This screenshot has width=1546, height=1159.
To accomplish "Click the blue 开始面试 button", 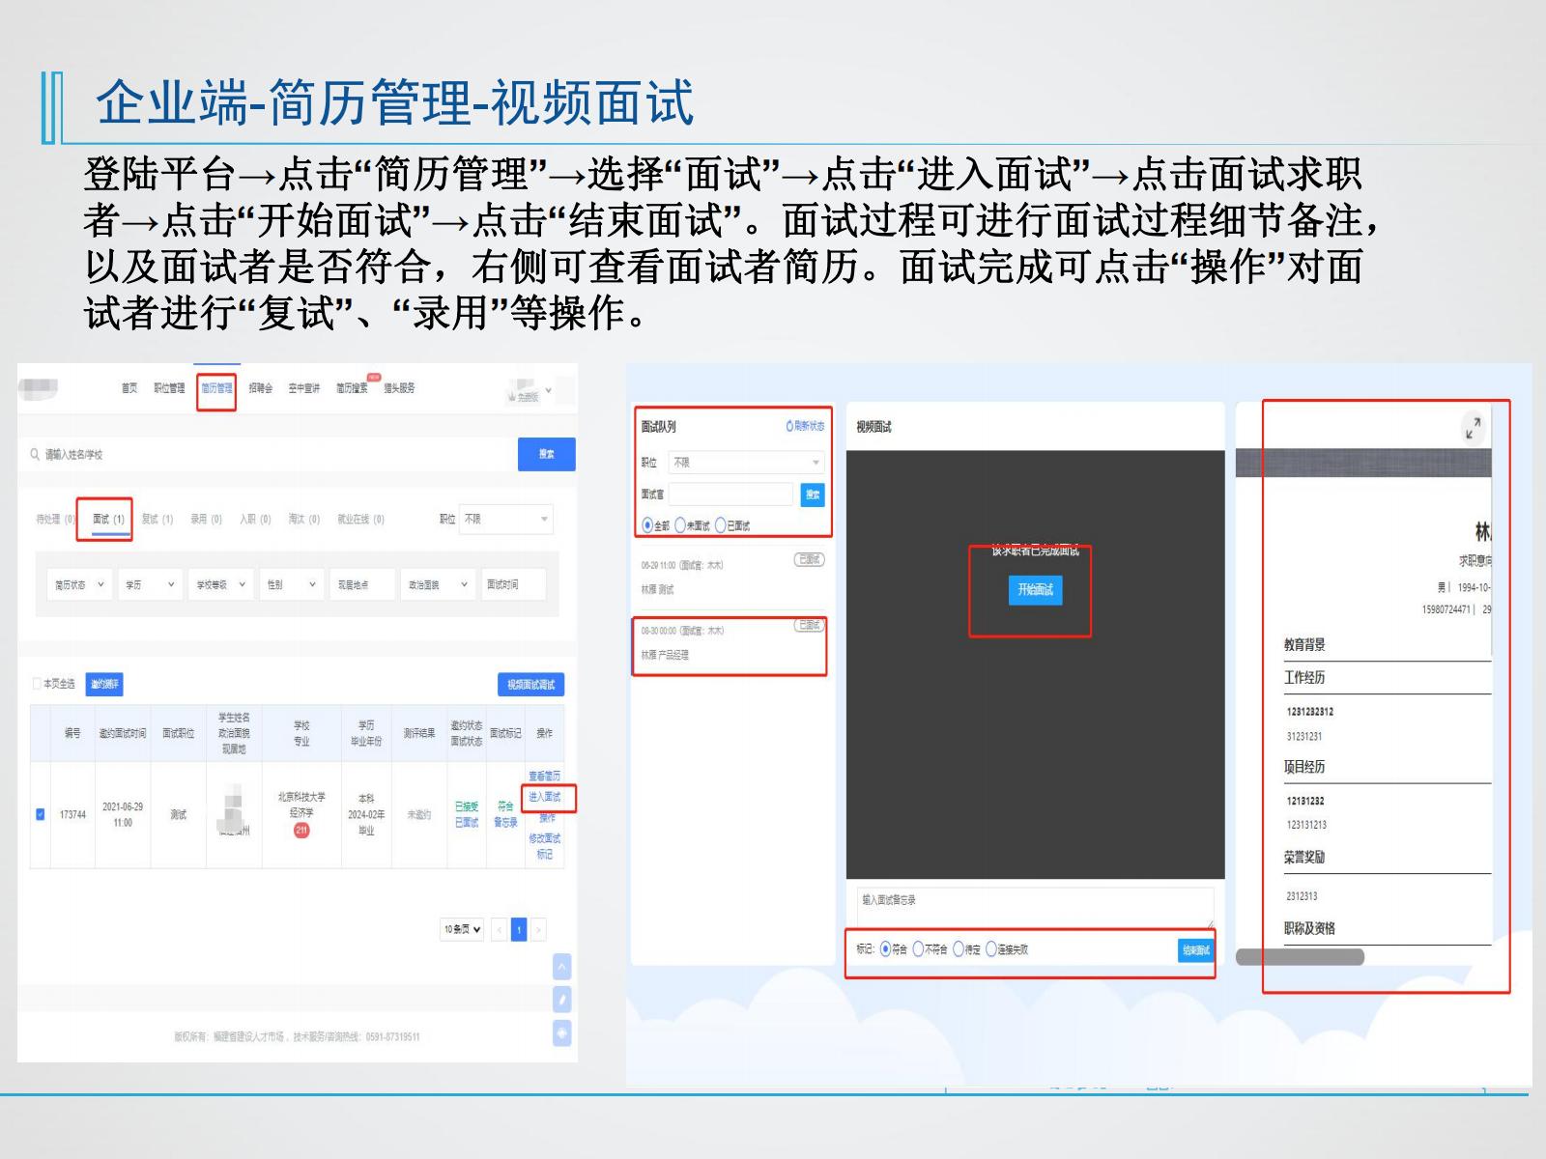I will [1035, 590].
